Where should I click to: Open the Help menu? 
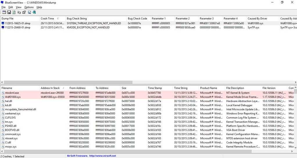tap(39, 7)
